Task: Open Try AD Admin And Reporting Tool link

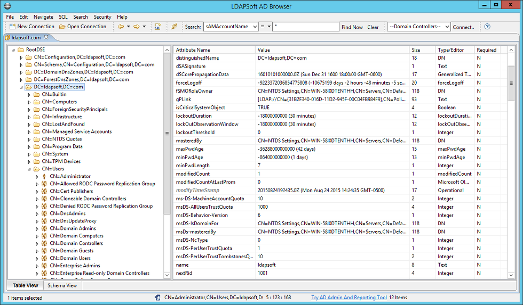Action: click(x=349, y=298)
